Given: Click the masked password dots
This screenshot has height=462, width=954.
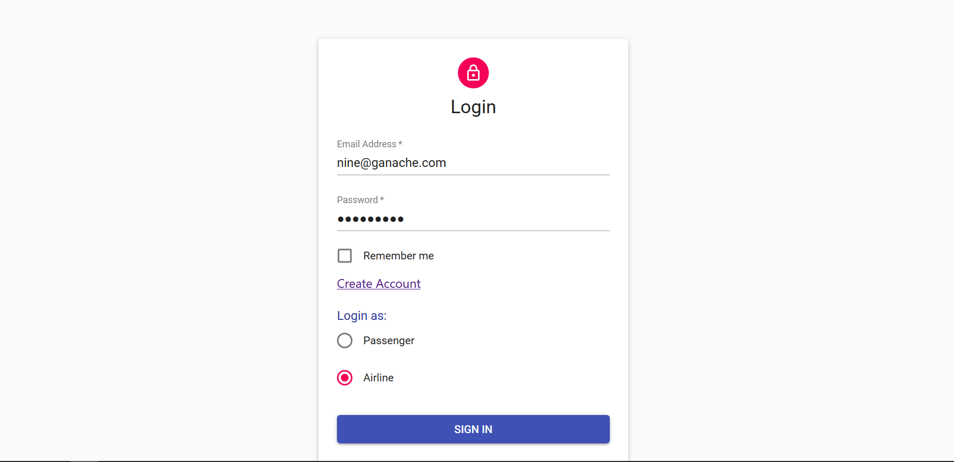Looking at the screenshot, I should (371, 219).
